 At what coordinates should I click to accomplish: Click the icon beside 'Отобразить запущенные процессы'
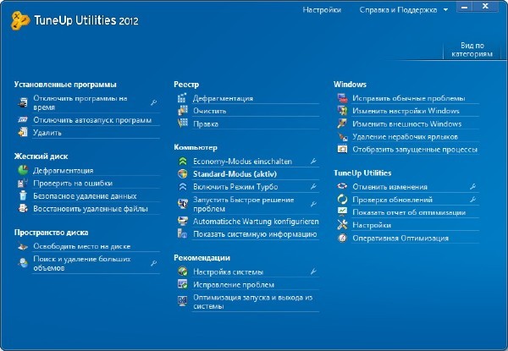342,149
